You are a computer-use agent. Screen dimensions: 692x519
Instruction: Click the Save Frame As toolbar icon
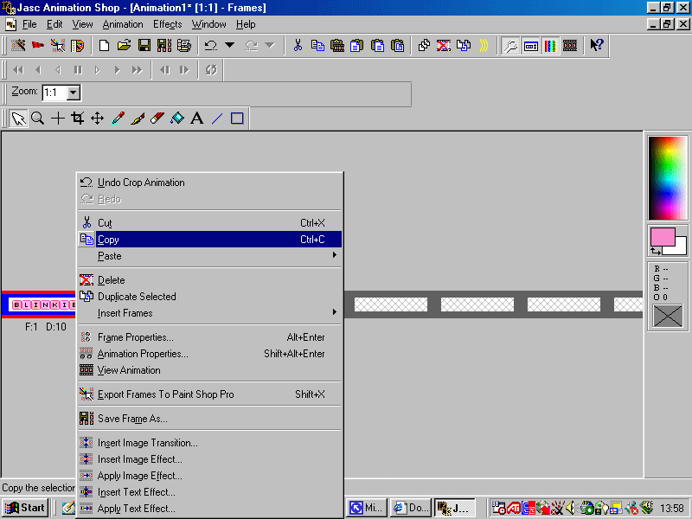tap(164, 46)
